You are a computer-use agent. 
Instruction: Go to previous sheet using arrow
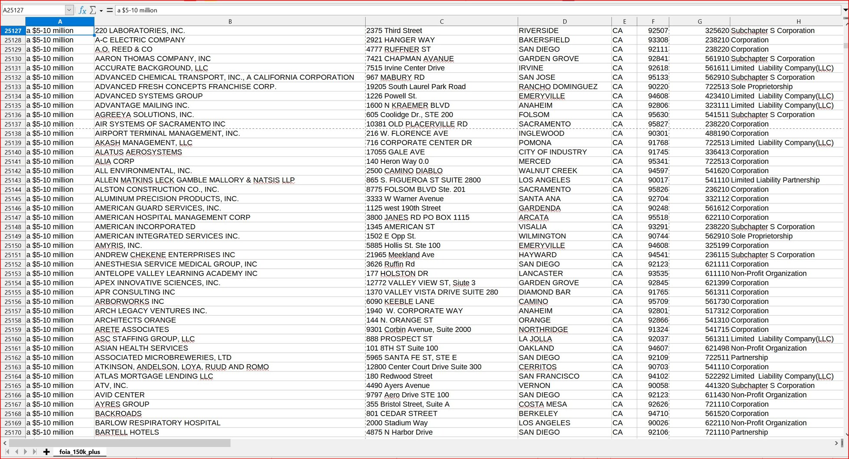tap(16, 452)
